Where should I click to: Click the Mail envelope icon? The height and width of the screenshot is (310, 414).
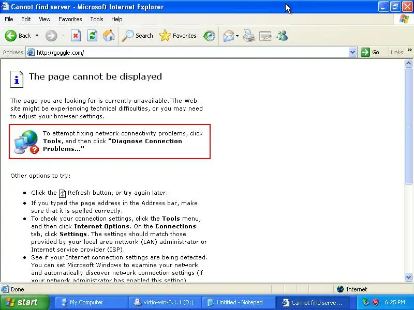[229, 36]
